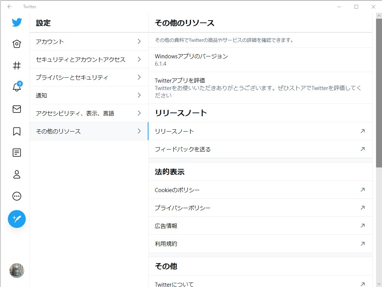Image resolution: width=382 pixels, height=287 pixels.
Task: Open Cookieのポリシー legal page
Action: click(260, 190)
